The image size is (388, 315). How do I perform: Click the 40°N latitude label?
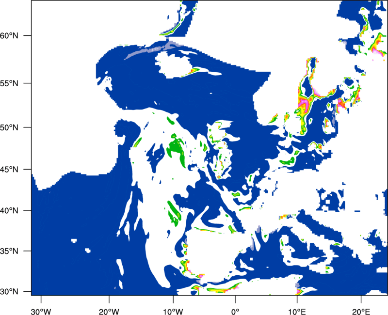[x=9, y=211]
